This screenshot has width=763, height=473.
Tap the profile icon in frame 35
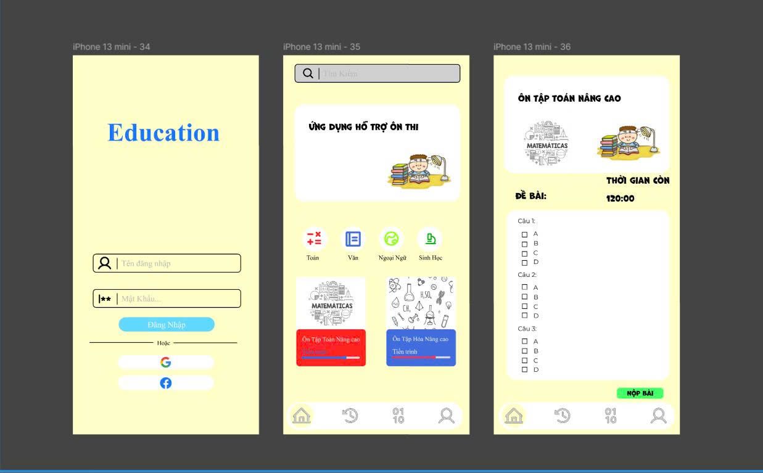click(446, 416)
